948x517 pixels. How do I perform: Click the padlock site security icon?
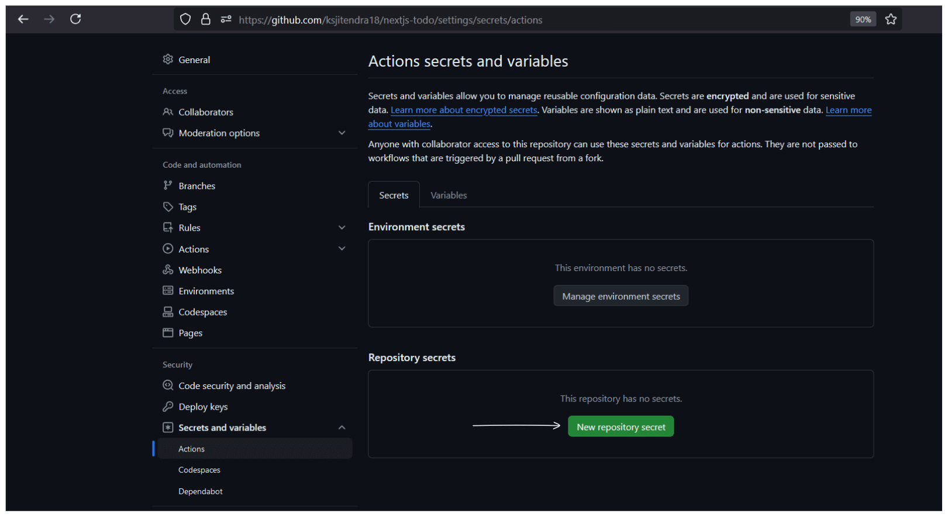point(205,19)
